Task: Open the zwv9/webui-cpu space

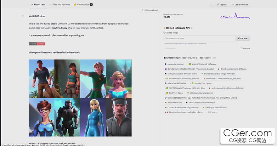Action: 173,102
